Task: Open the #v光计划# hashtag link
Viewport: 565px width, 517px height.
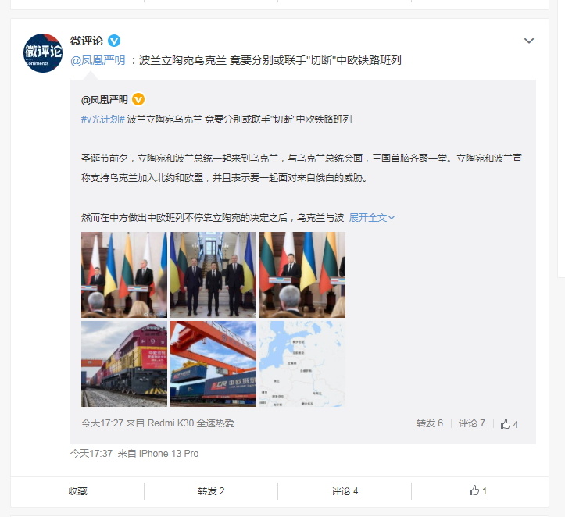Action: pyautogui.click(x=103, y=119)
